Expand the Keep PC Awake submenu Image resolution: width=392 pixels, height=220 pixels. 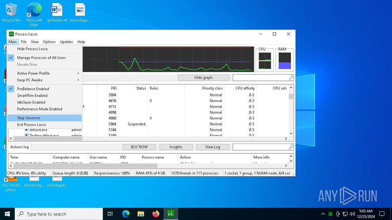coord(45,80)
